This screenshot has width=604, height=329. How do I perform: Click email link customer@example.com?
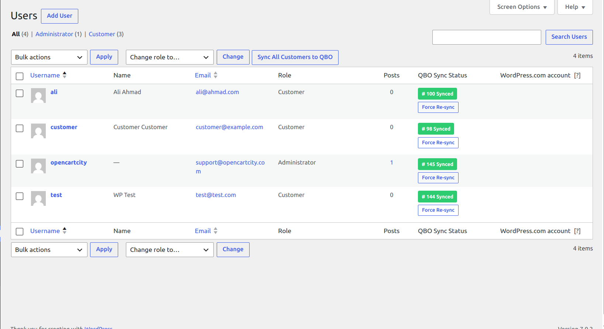[x=229, y=127]
